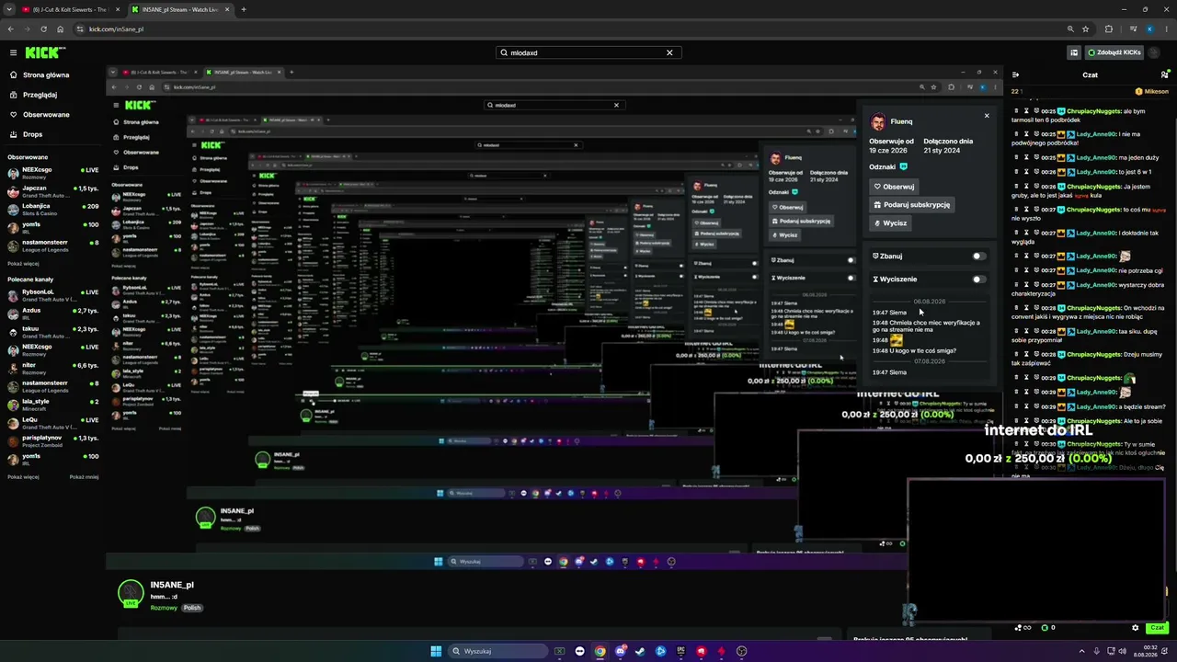Open the Drops page
The image size is (1177, 662).
[32, 134]
